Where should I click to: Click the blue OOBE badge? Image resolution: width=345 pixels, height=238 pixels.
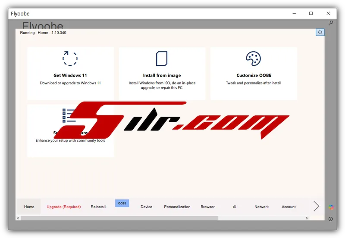pos(122,203)
